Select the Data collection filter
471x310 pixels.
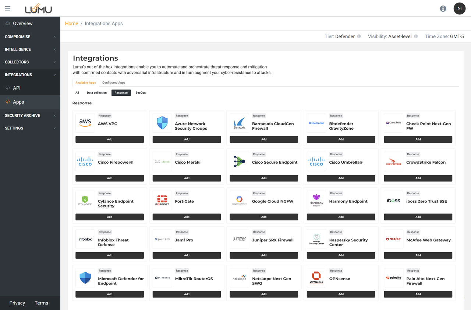(97, 93)
